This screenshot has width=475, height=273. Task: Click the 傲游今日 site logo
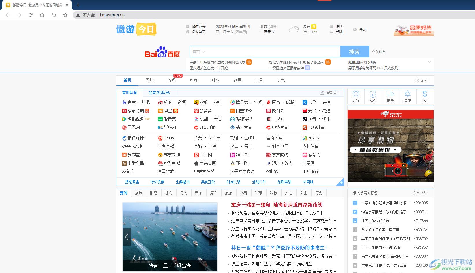tap(136, 29)
